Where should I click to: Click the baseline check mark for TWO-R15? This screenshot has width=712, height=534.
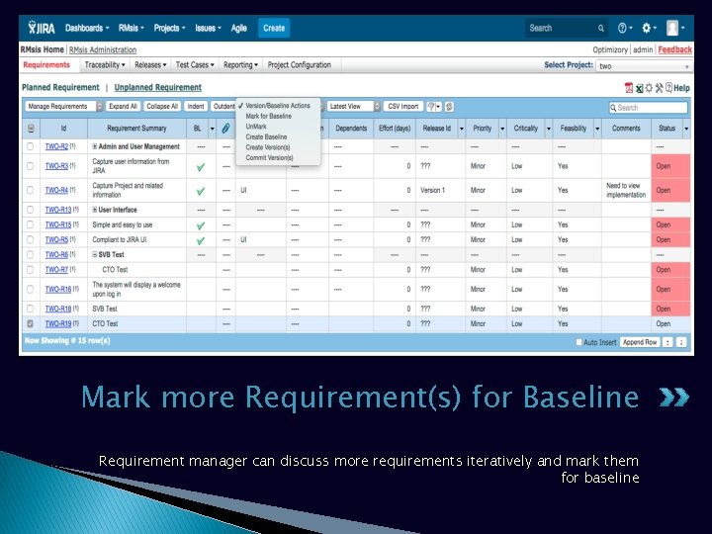tap(200, 225)
